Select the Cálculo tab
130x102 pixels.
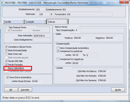[x=57, y=22]
